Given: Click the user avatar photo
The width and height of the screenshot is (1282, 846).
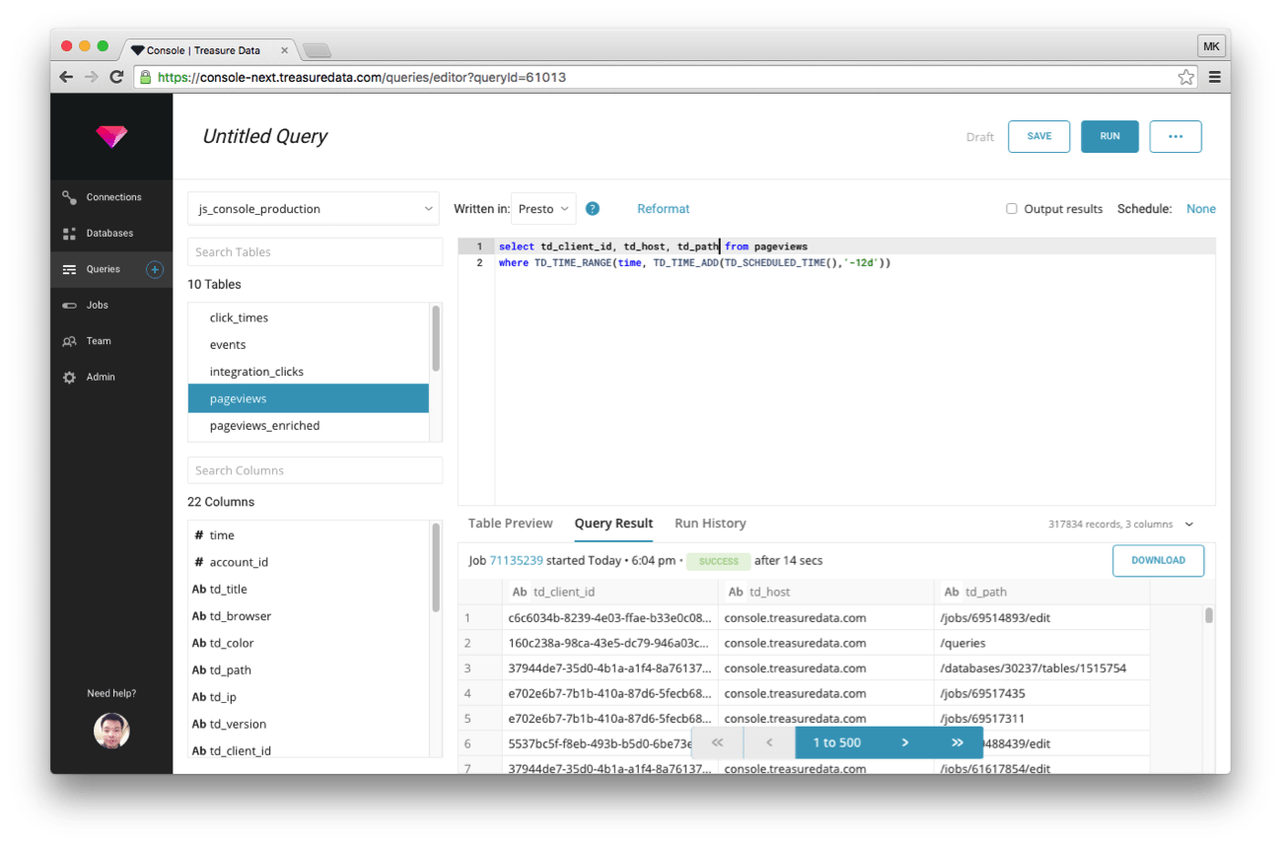Looking at the screenshot, I should [111, 731].
